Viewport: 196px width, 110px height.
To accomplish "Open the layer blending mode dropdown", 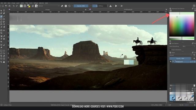I will click(x=181, y=55).
